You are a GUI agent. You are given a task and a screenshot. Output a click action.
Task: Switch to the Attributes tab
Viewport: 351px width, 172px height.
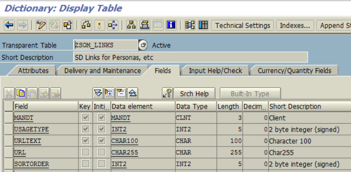coord(33,71)
